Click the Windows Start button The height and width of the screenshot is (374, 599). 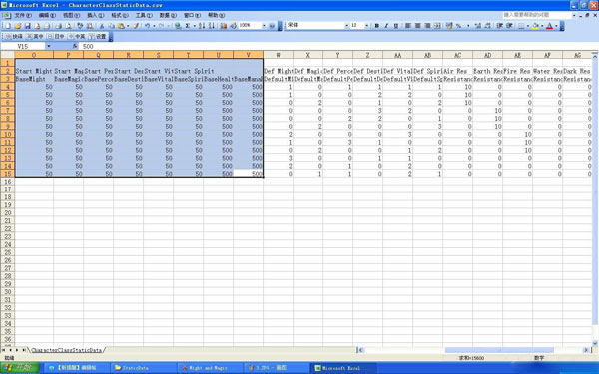(20, 368)
